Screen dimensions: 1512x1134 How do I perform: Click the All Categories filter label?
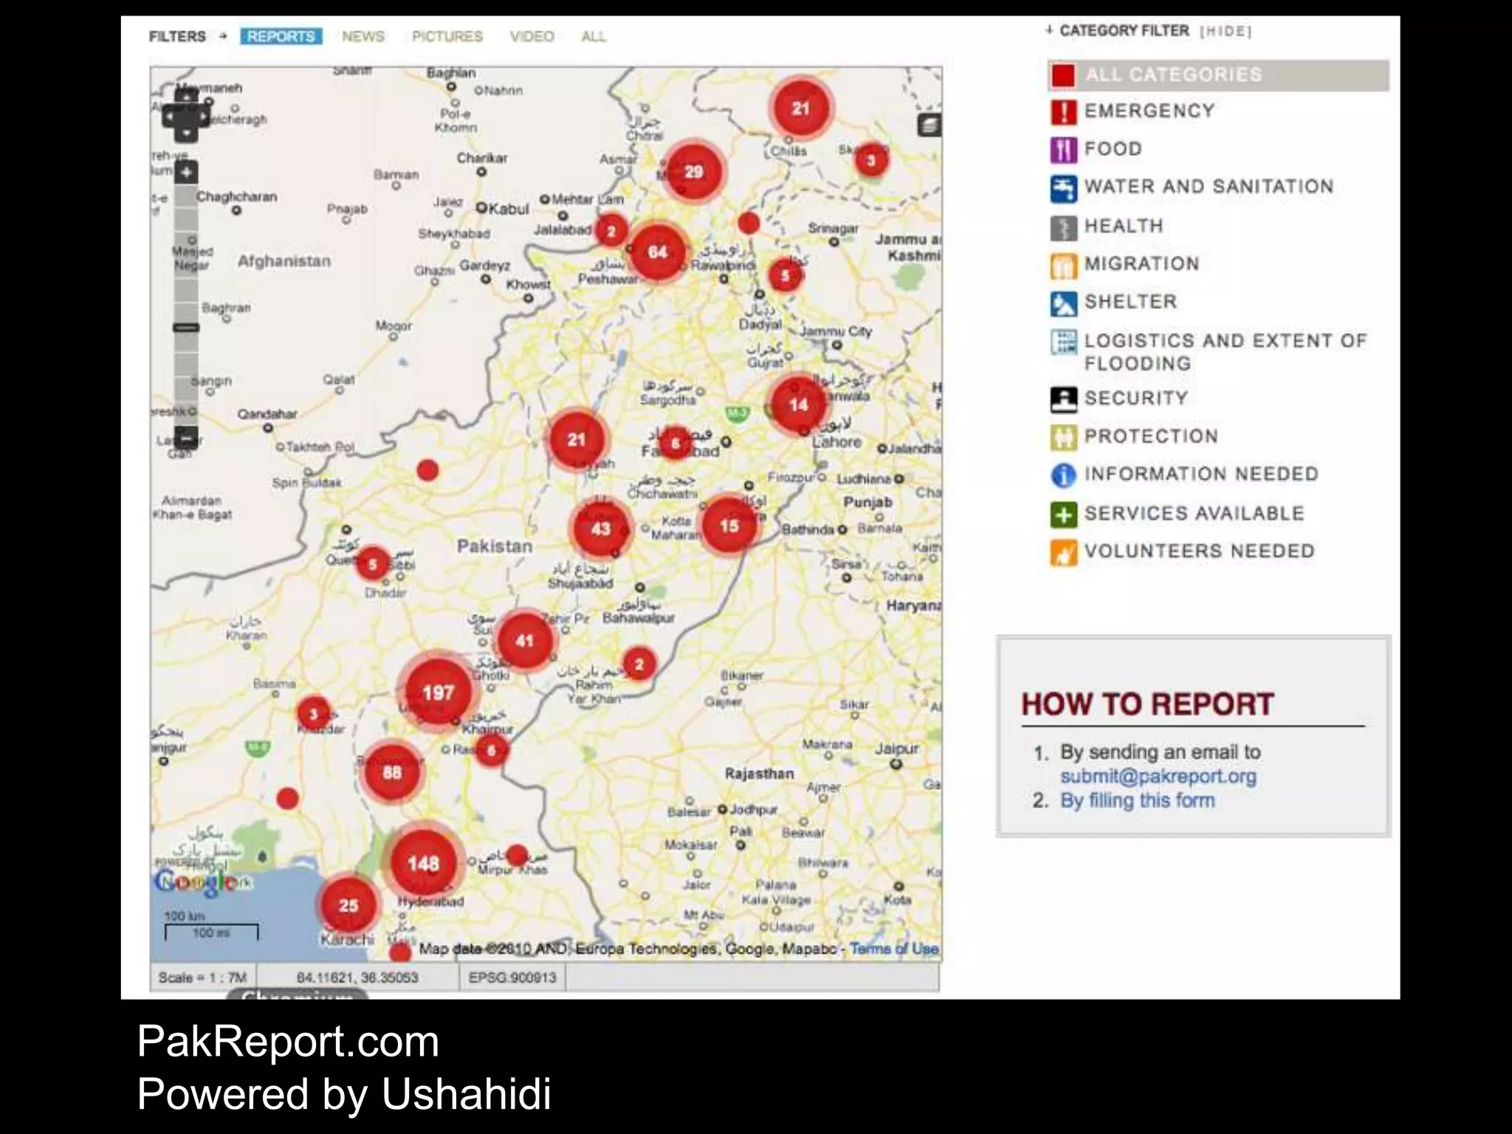pos(1174,75)
